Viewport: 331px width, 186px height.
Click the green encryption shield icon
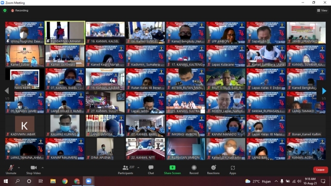click(x=5, y=10)
